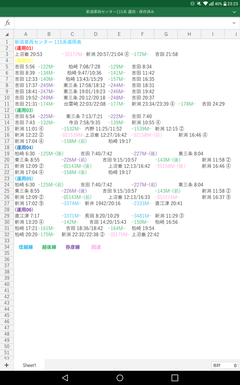
Task: Select the cell 新井 1942/20:16
Action: (103, 203)
